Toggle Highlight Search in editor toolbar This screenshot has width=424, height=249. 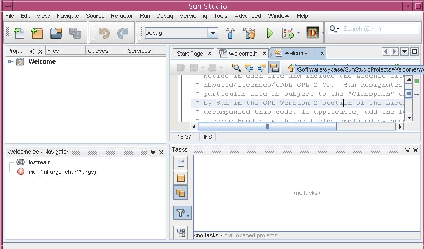pyautogui.click(x=274, y=67)
